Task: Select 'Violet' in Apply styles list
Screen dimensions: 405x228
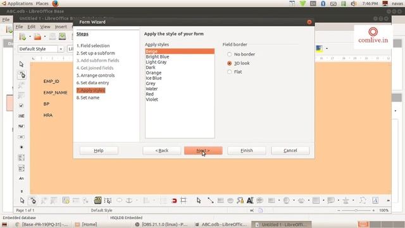Action: click(180, 99)
